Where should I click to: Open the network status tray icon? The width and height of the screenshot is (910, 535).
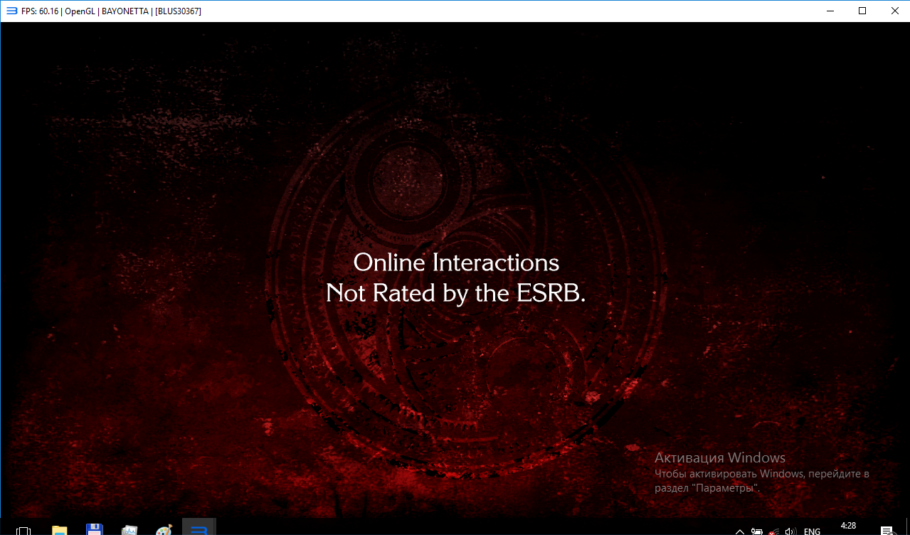pyautogui.click(x=774, y=531)
